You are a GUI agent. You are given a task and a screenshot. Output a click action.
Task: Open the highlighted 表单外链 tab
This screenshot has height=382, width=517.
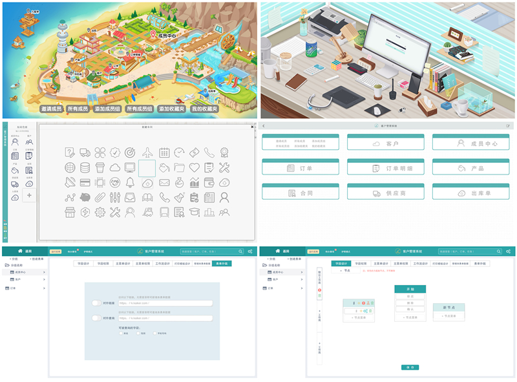pos(222,264)
